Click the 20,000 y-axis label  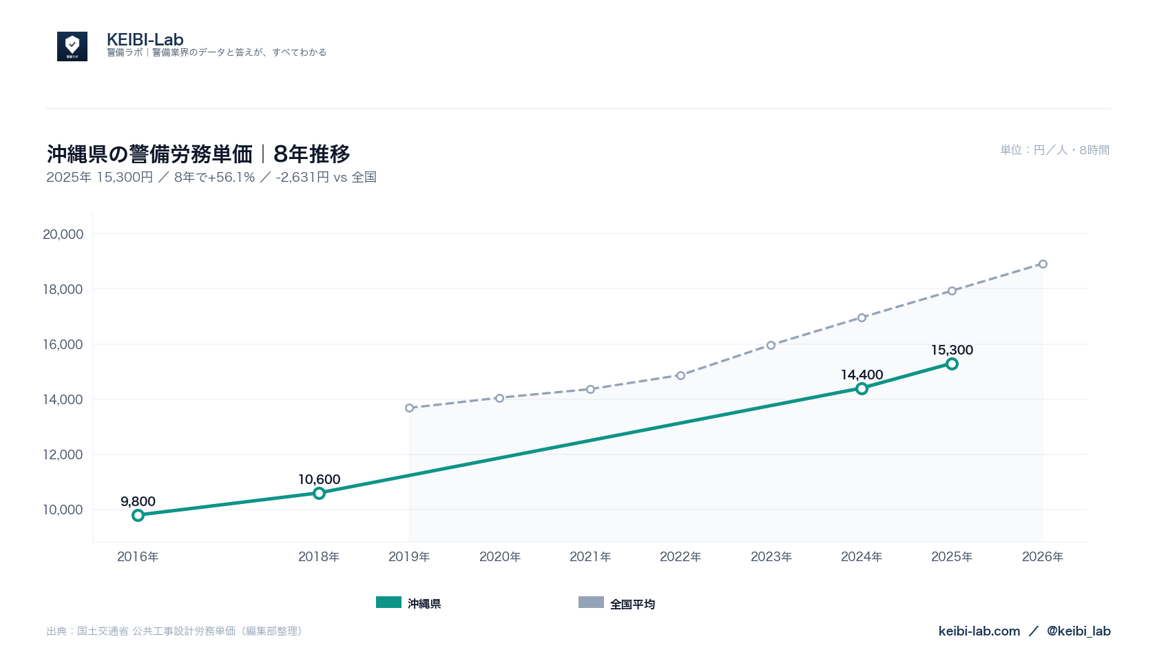tap(63, 234)
